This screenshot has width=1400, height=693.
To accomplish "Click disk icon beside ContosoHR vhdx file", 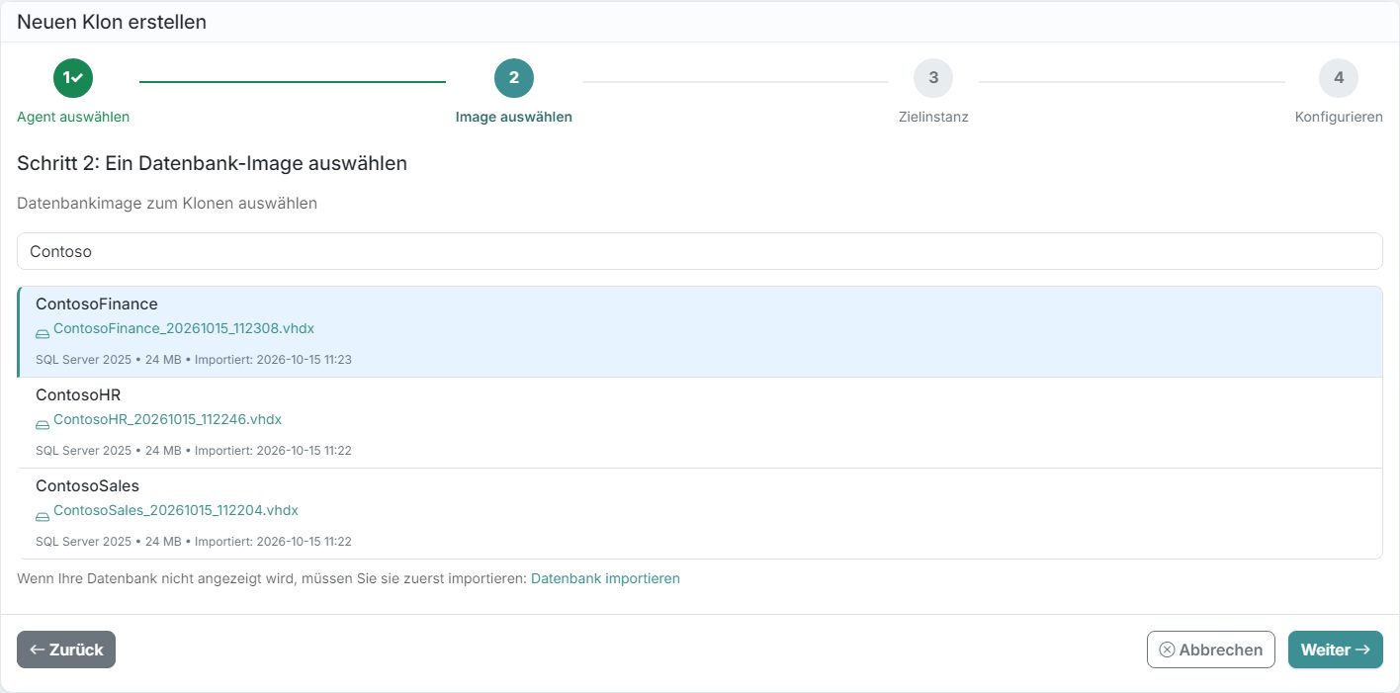I will tap(43, 425).
